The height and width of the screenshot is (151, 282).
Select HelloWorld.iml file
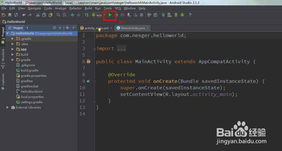[x=29, y=91]
